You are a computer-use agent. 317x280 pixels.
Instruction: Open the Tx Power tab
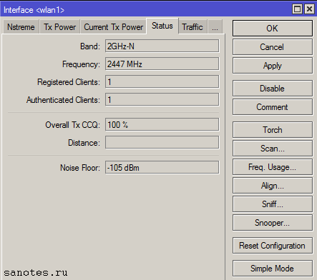pyautogui.click(x=59, y=27)
